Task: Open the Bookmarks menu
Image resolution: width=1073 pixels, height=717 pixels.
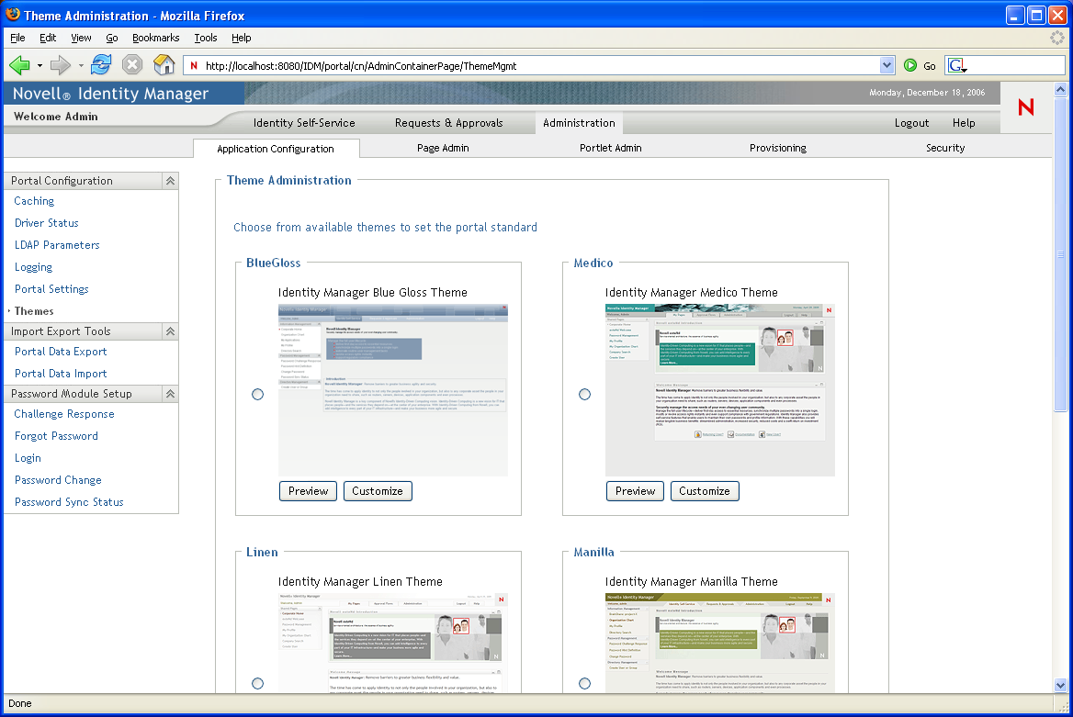Action: [155, 38]
